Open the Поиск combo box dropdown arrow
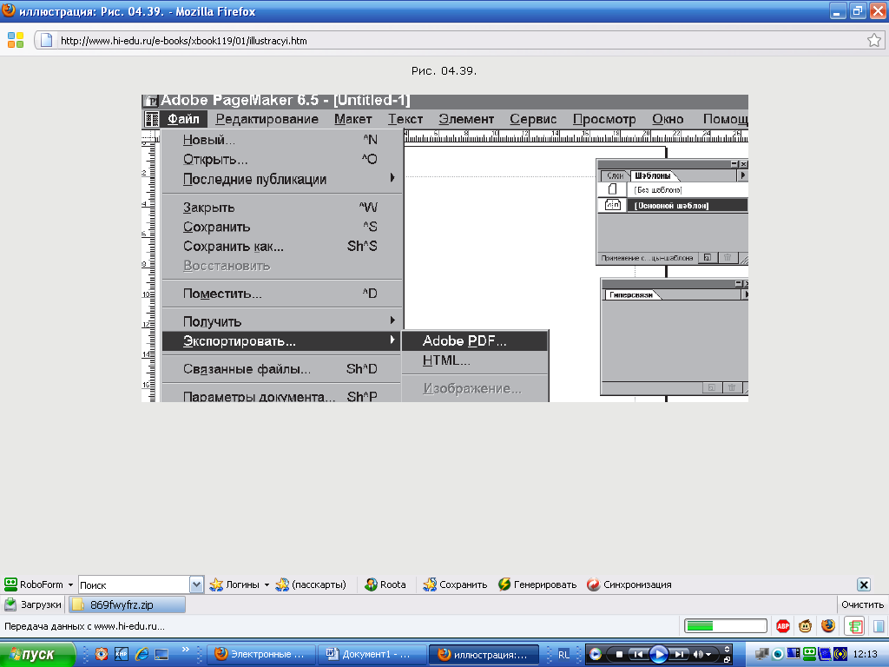This screenshot has width=889, height=667. coord(196,584)
